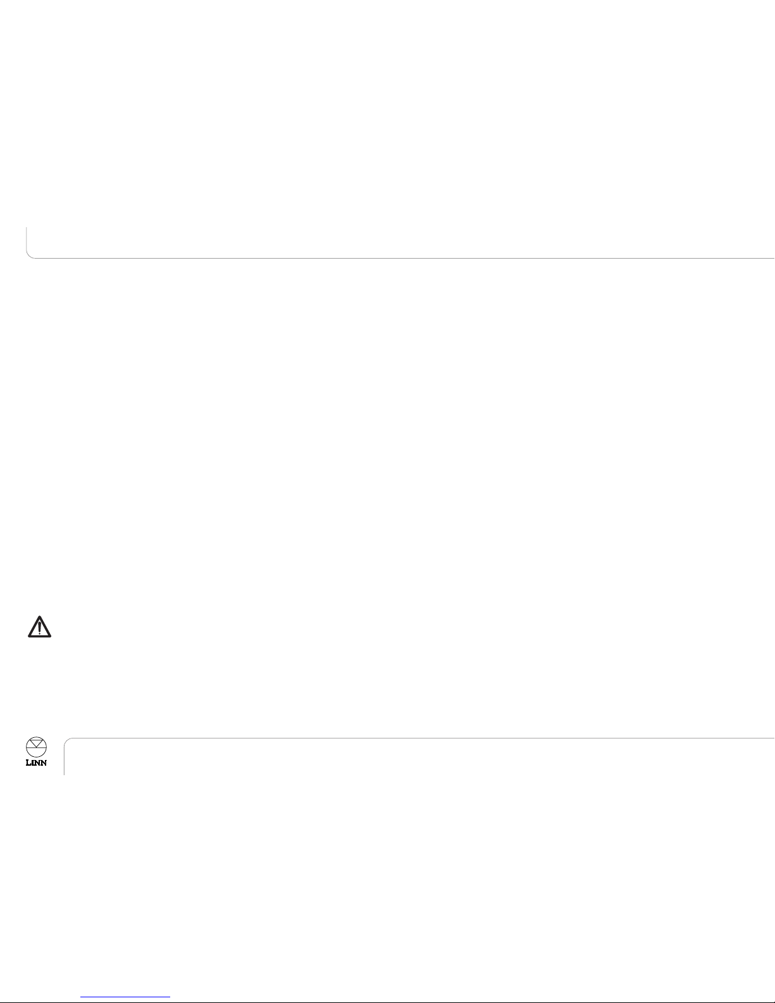Viewport: 775px width, 1003px height.
Task: Click inside the empty header box area
Action: (x=401, y=242)
